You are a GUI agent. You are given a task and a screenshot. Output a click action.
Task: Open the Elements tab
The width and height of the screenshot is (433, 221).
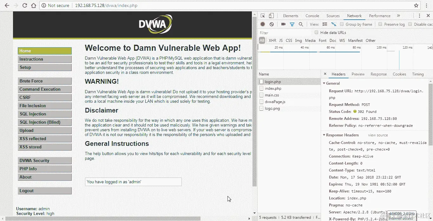coord(291,16)
